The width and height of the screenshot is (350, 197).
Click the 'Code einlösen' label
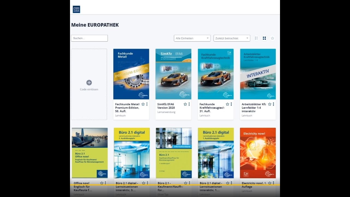coord(89,89)
